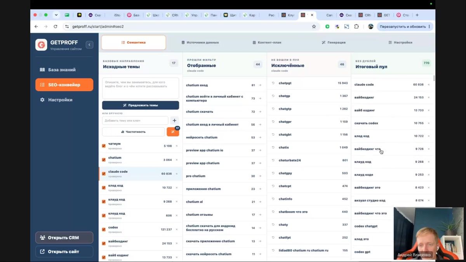
Task: Focus the blog description text area
Action: tap(141, 88)
